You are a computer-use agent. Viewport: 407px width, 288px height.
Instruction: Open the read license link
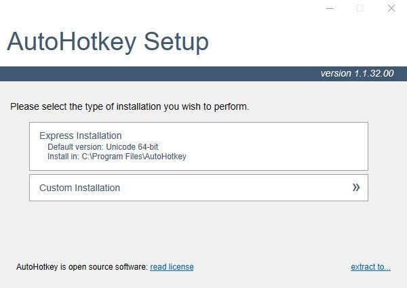click(172, 267)
